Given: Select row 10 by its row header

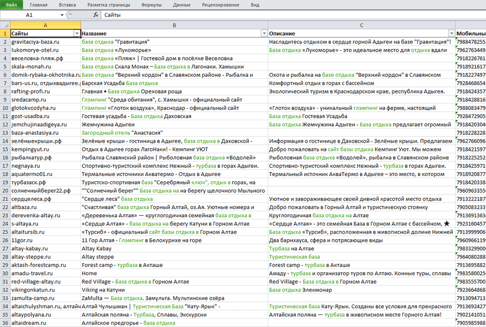Looking at the screenshot, I should click(x=5, y=108).
